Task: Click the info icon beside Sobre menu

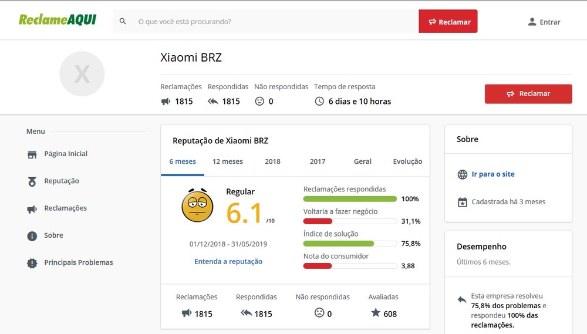Action: coord(32,236)
